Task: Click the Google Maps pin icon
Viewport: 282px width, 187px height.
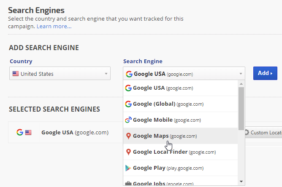Action: click(128, 136)
